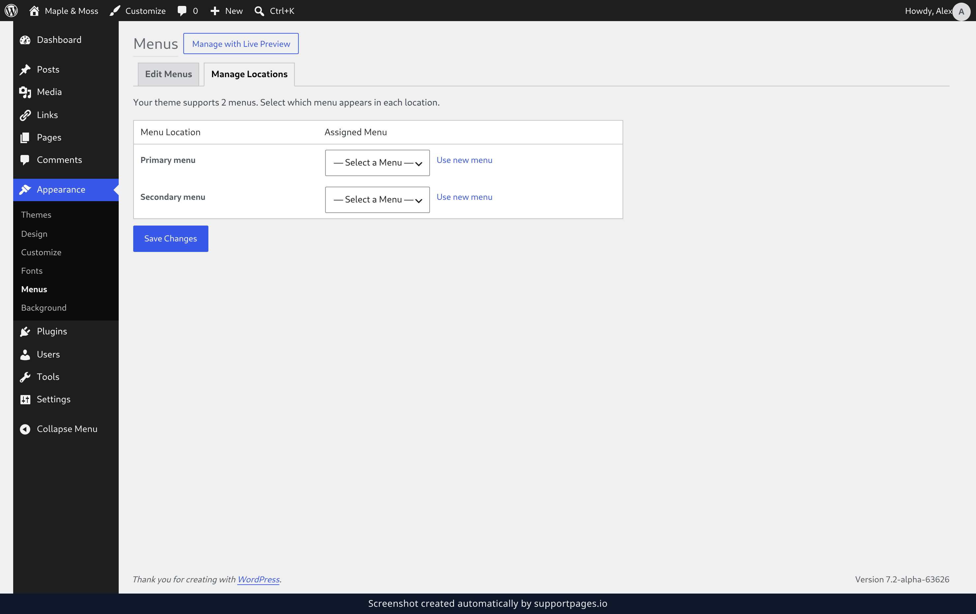The width and height of the screenshot is (976, 614).
Task: Open the Dashboard gauge icon
Action: [25, 40]
